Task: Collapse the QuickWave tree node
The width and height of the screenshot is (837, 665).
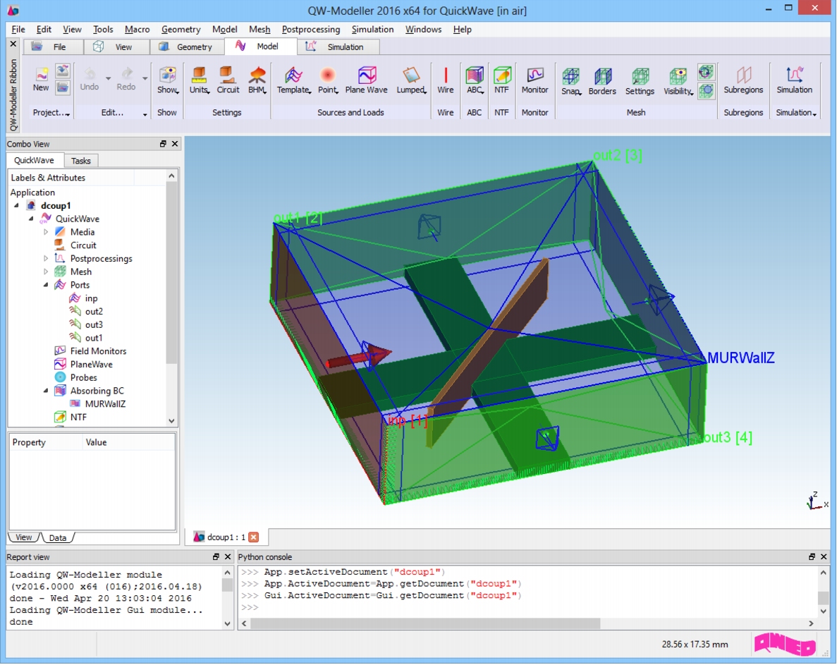Action: pos(32,219)
